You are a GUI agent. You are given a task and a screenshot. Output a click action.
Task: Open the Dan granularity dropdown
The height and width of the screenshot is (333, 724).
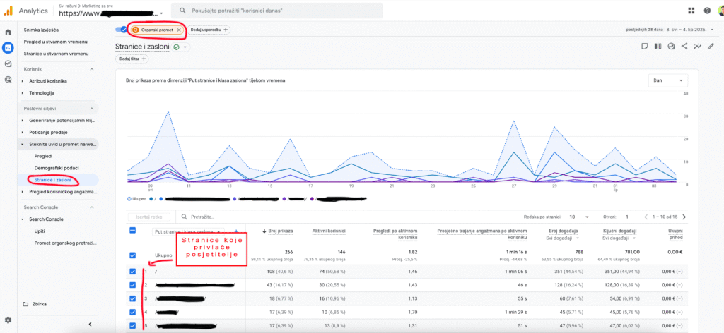668,80
